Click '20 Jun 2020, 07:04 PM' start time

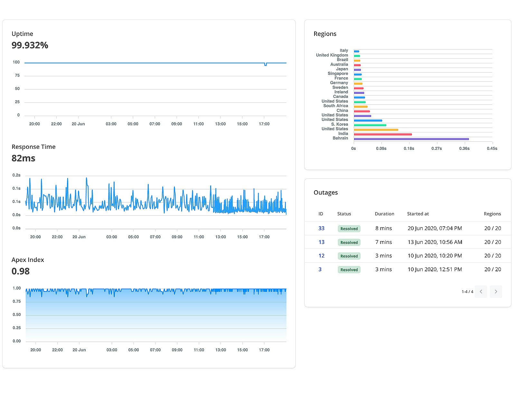(435, 228)
